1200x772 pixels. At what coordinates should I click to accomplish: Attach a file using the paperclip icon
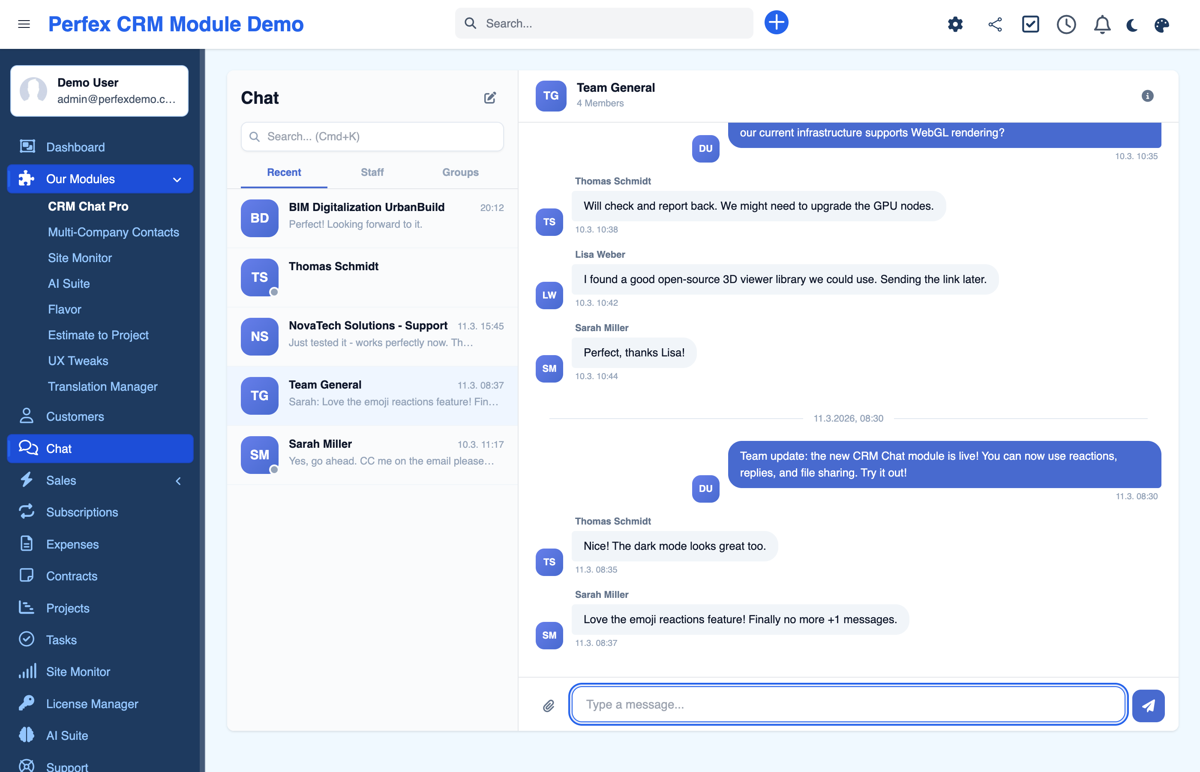(x=548, y=706)
